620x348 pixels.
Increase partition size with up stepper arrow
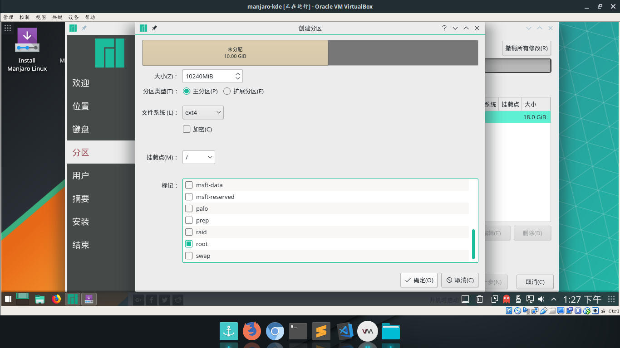[238, 73]
